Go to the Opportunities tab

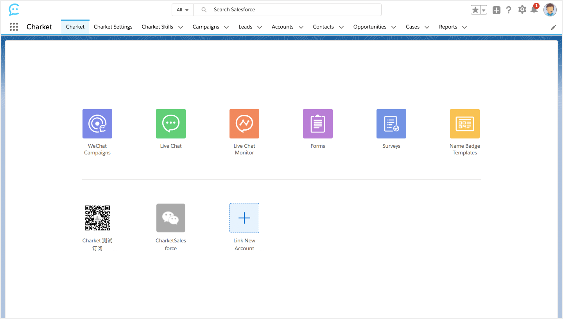369,27
